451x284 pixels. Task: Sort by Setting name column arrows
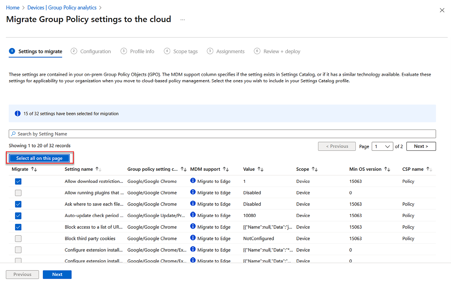pos(98,169)
